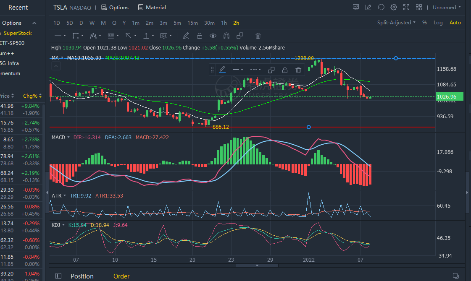This screenshot has height=281, width=471.
Task: Select ETF-SP500 watchlist
Action: point(12,43)
